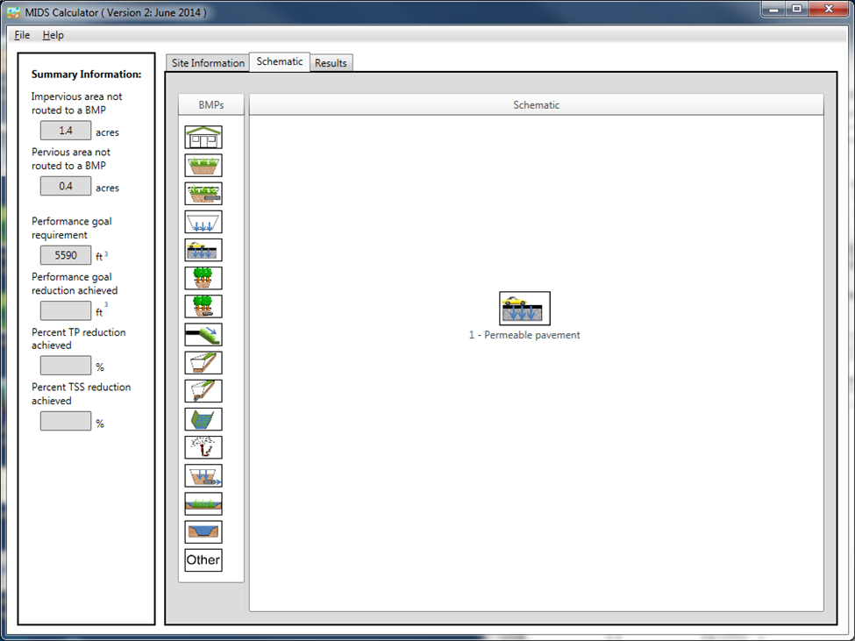
Task: Click the permeable pavement icon in BMPs list
Action: point(203,250)
